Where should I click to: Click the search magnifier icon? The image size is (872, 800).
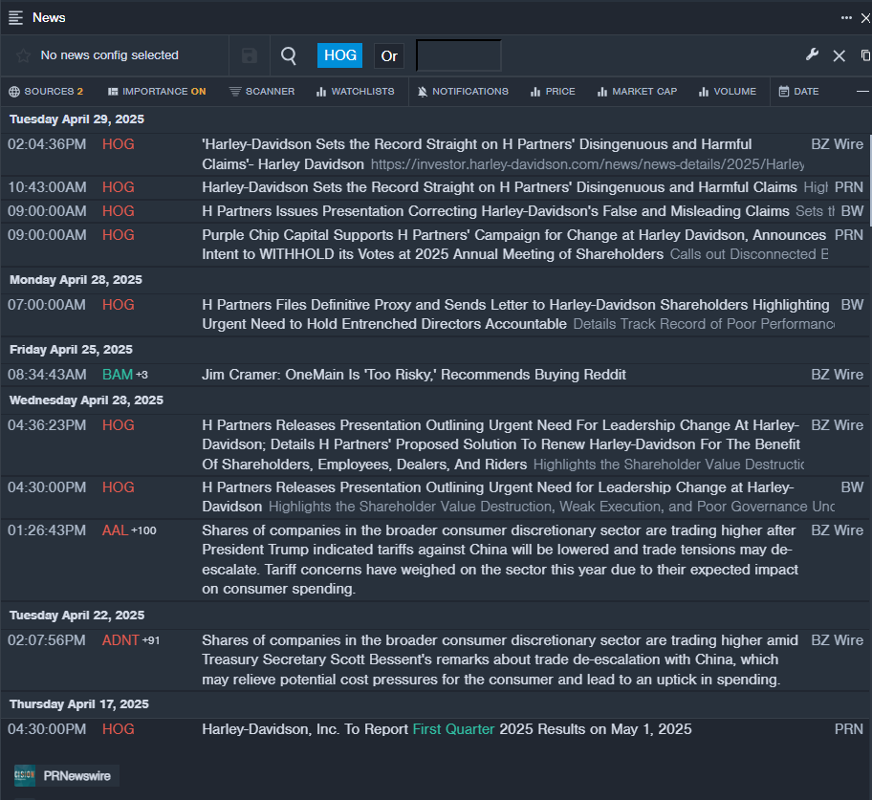pyautogui.click(x=289, y=55)
